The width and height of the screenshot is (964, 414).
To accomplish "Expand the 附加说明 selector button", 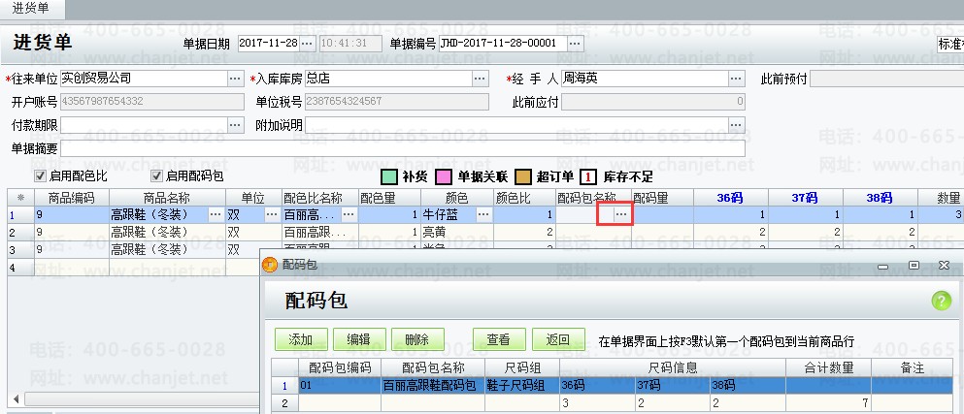I will tap(737, 125).
